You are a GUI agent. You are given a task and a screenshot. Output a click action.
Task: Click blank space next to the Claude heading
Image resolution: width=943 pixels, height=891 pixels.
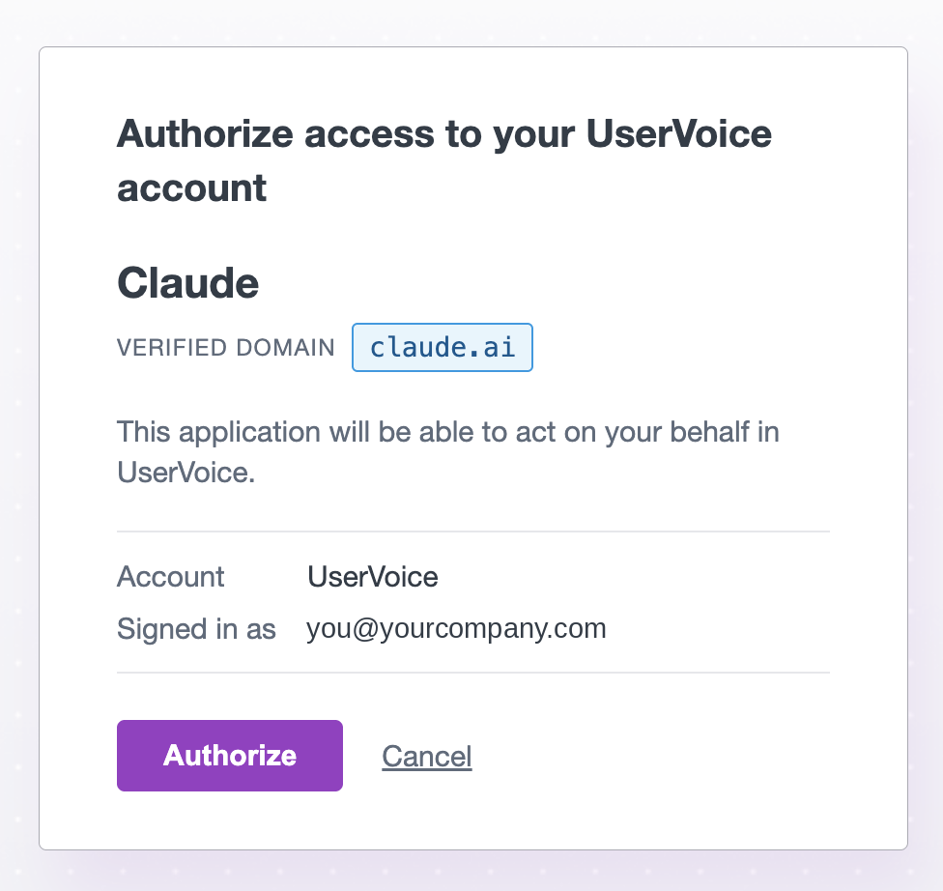(x=541, y=283)
